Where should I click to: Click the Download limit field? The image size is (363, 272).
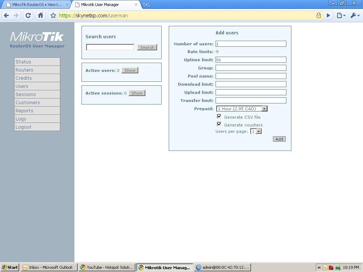coord(251,84)
